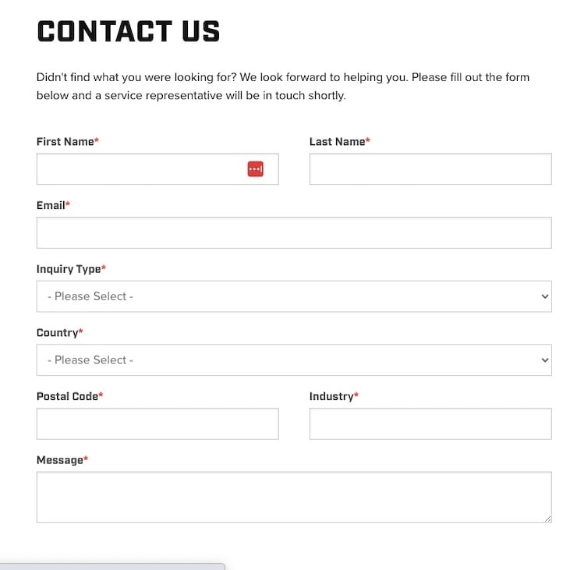This screenshot has width=577, height=570.
Task: Click the Last Name label
Action: [x=338, y=142]
